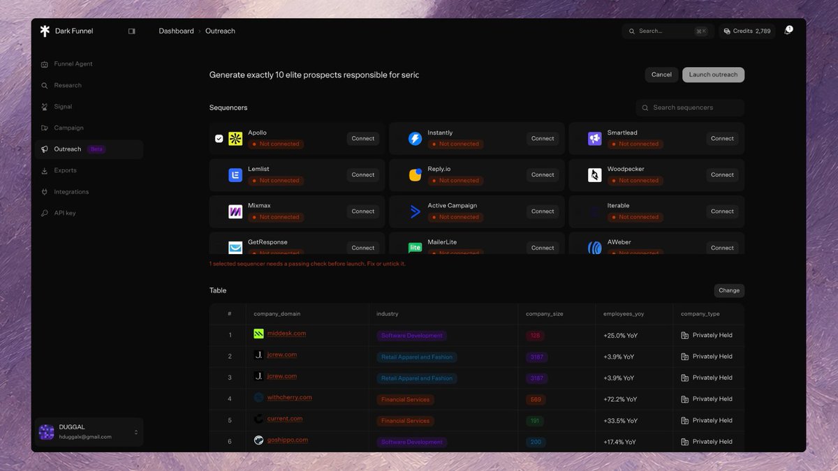The image size is (838, 471).
Task: Click the Instantly lightning logo
Action: [415, 138]
